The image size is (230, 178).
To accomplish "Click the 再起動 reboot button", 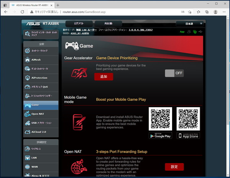I will tap(108, 23).
